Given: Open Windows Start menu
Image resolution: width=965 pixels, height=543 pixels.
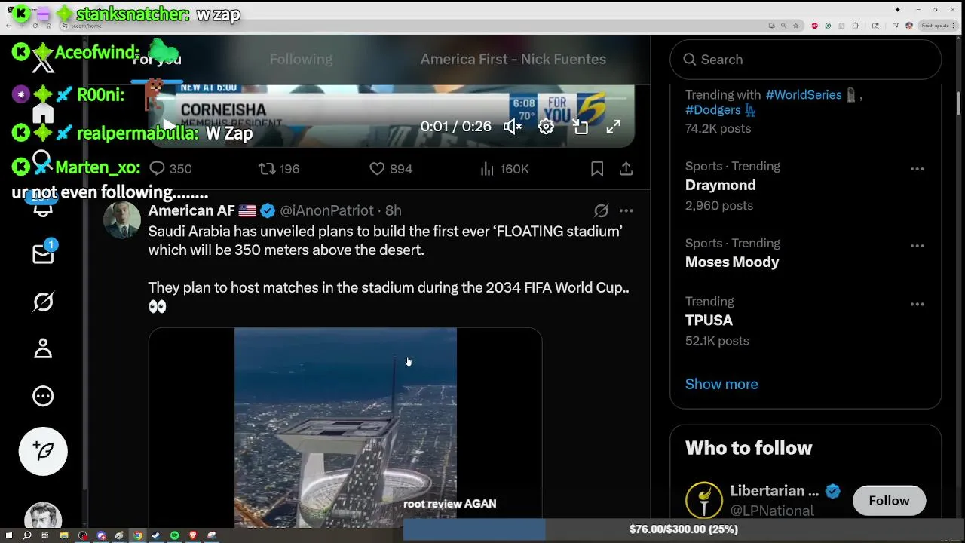Looking at the screenshot, I should [x=9, y=535].
